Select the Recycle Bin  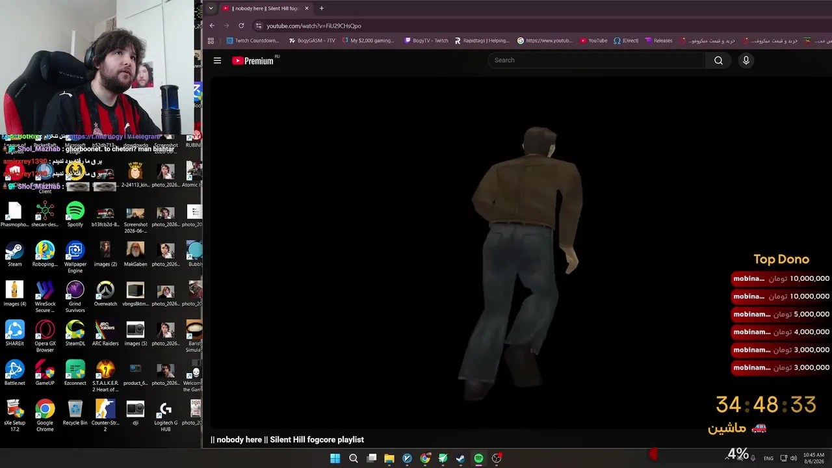point(75,413)
